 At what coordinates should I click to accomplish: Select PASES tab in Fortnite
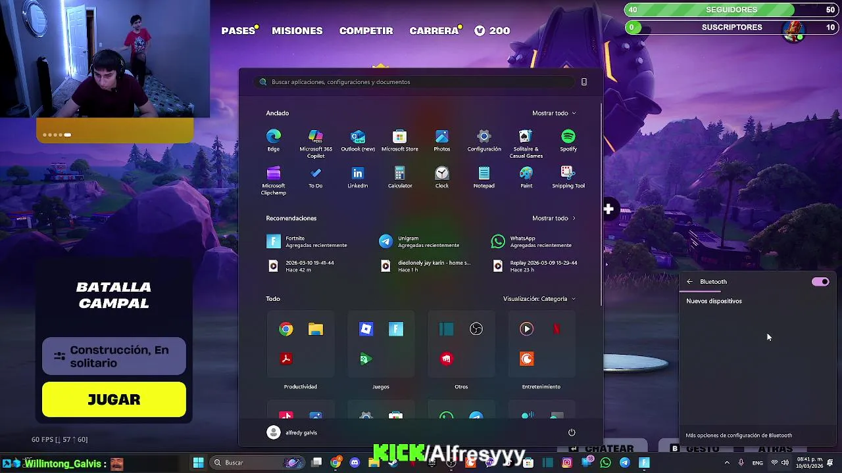[239, 30]
